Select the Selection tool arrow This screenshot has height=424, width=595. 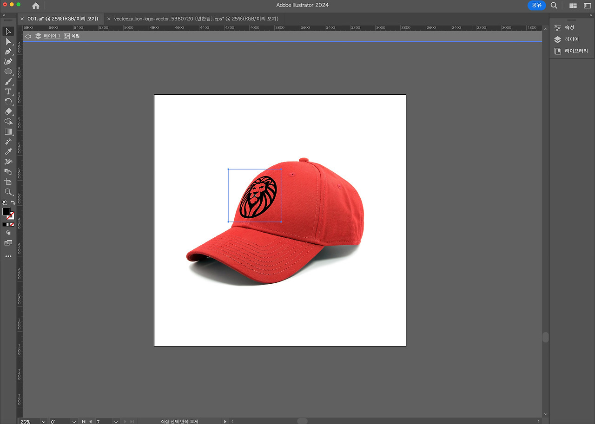(x=8, y=32)
